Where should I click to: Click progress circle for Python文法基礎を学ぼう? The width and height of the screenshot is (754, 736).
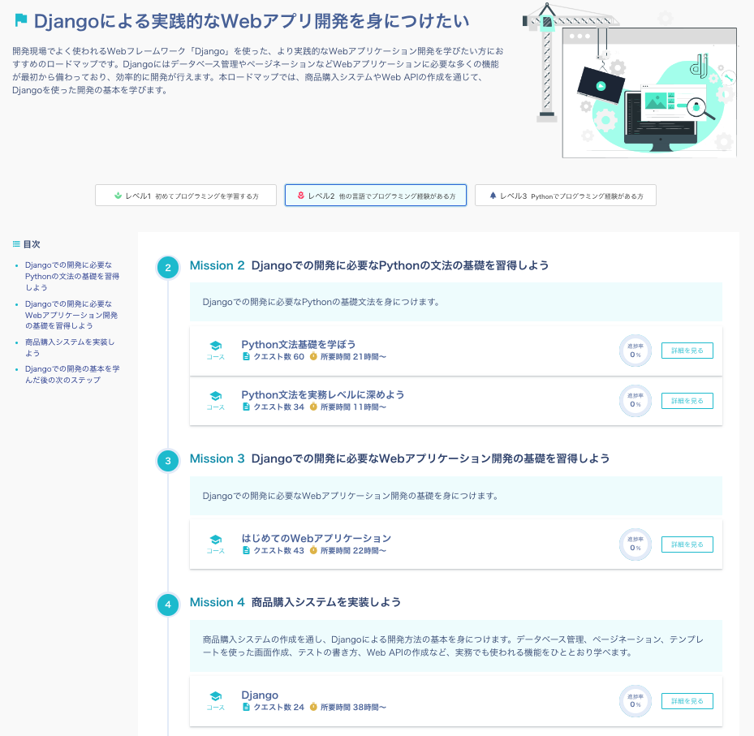[636, 351]
